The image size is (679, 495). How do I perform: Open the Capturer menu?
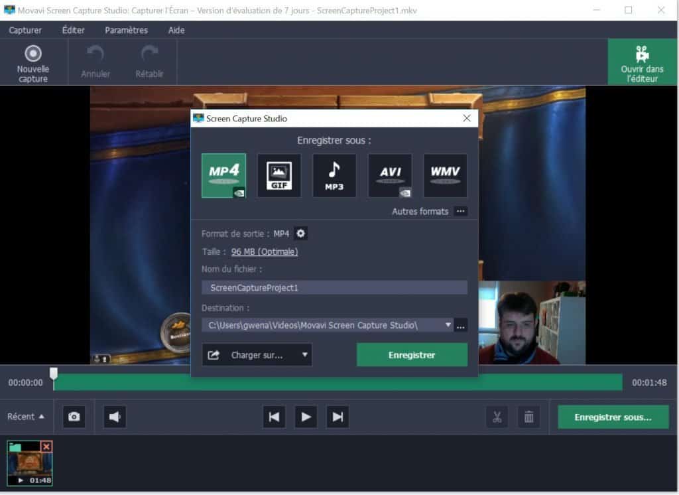pos(25,30)
